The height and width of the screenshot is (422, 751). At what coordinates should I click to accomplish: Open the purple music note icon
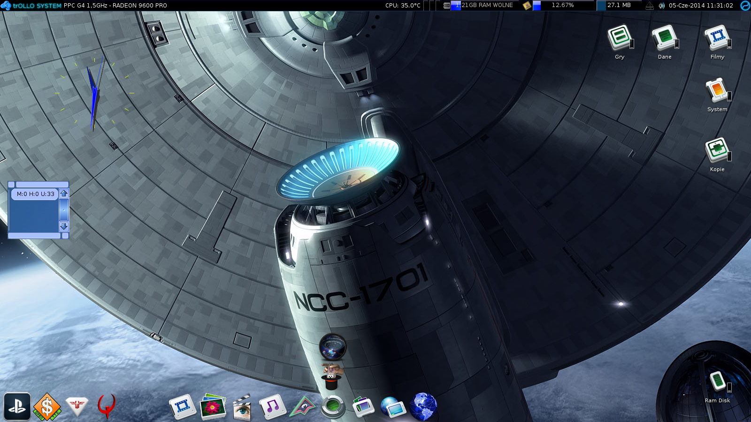pyautogui.click(x=272, y=407)
